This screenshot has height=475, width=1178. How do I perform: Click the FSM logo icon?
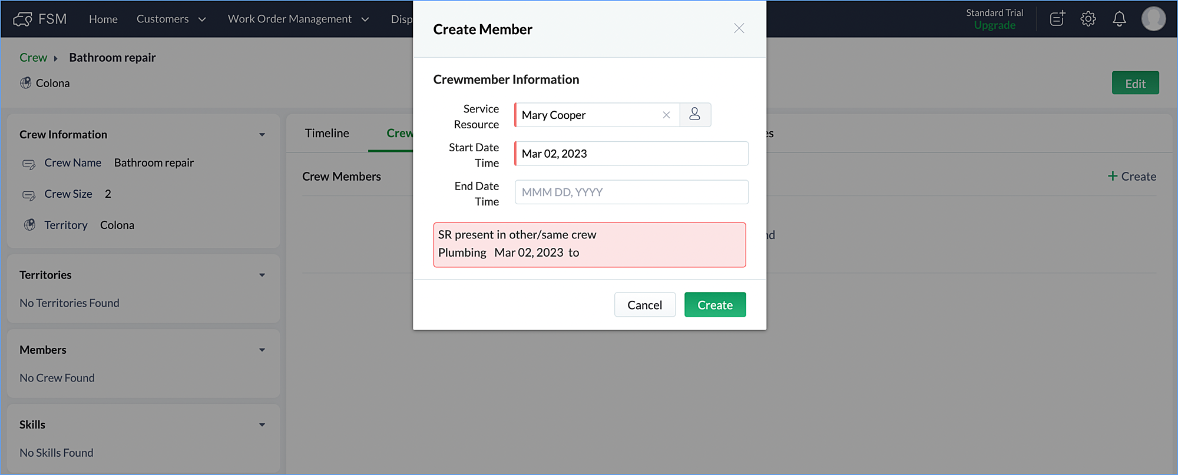[x=23, y=19]
